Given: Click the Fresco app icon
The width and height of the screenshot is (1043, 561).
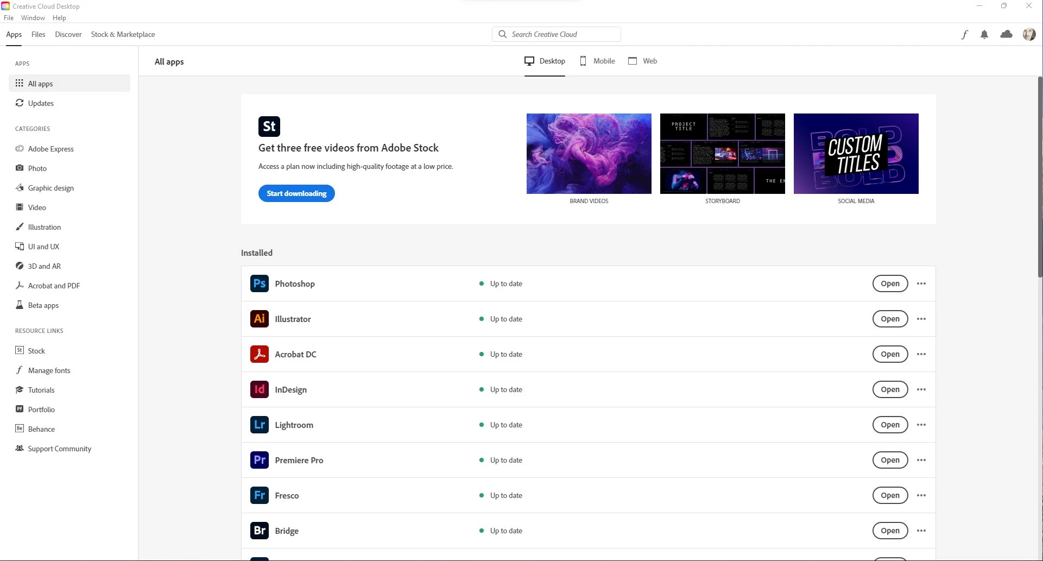Looking at the screenshot, I should tap(260, 495).
